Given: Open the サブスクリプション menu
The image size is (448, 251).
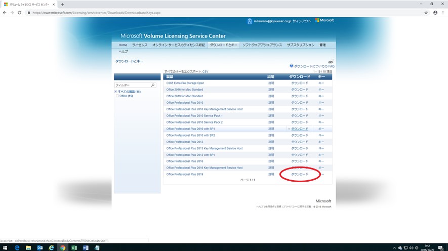Looking at the screenshot, I should (301, 45).
